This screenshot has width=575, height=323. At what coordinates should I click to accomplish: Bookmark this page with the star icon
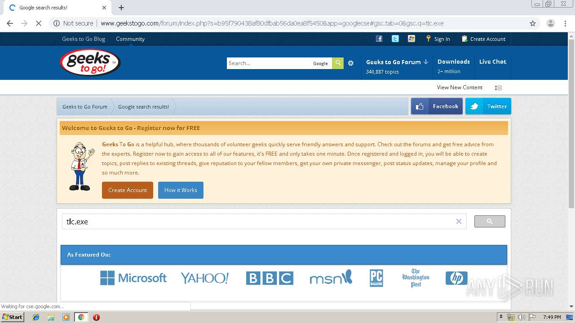point(533,23)
